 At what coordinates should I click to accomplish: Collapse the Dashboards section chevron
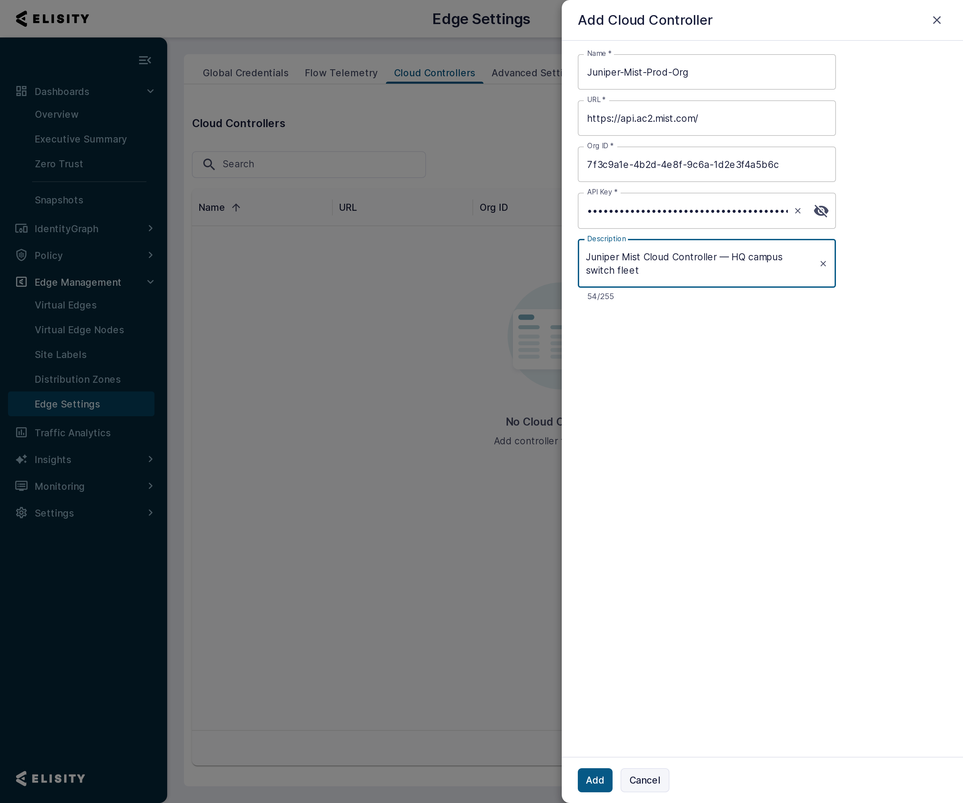[150, 91]
